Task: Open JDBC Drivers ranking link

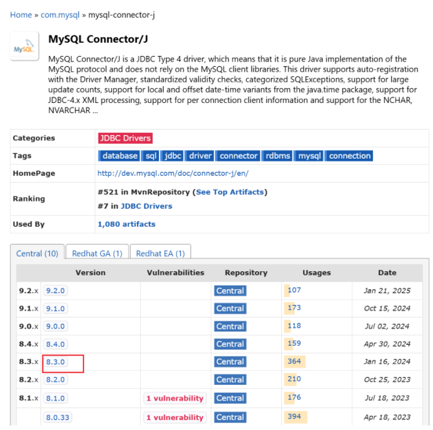Action: 147,206
